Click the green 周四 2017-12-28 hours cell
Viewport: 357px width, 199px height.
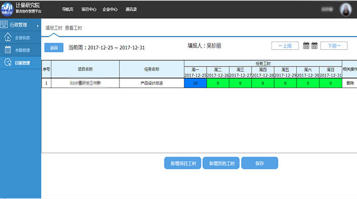263,83
